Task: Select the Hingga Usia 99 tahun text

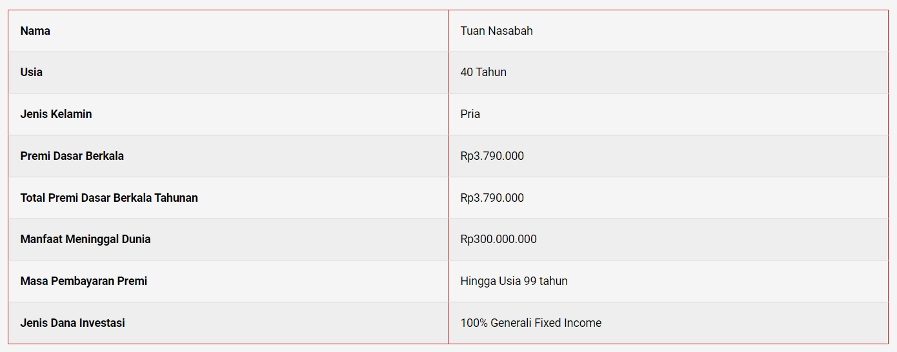Action: coord(514,281)
